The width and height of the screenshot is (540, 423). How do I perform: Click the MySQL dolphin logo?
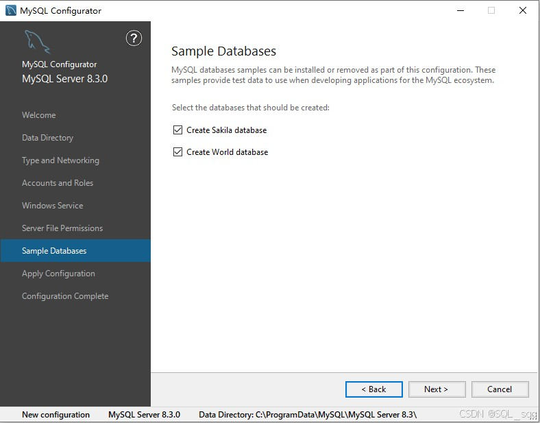[x=37, y=42]
